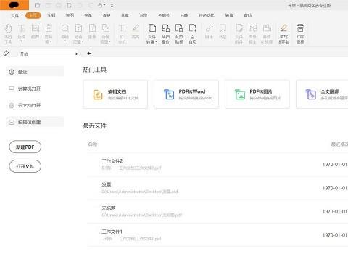Select 扫描仪创建 in the sidebar
This screenshot has height=262, width=348.
pos(35,122)
